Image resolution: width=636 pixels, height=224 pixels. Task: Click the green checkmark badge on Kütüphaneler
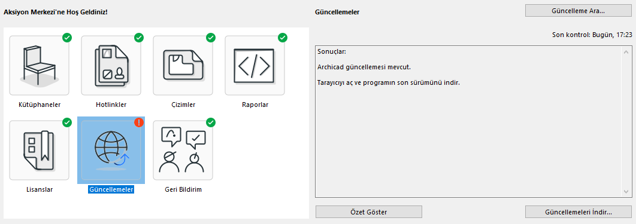pyautogui.click(x=67, y=37)
